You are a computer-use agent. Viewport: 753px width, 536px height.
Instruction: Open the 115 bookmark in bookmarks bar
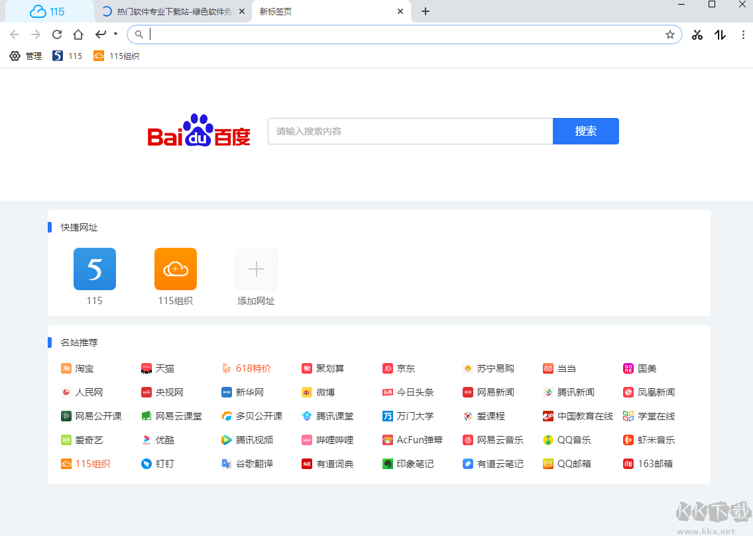pos(67,56)
